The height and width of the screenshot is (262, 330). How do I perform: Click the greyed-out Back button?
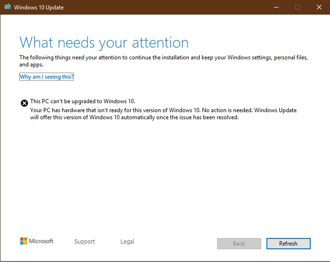[239, 244]
